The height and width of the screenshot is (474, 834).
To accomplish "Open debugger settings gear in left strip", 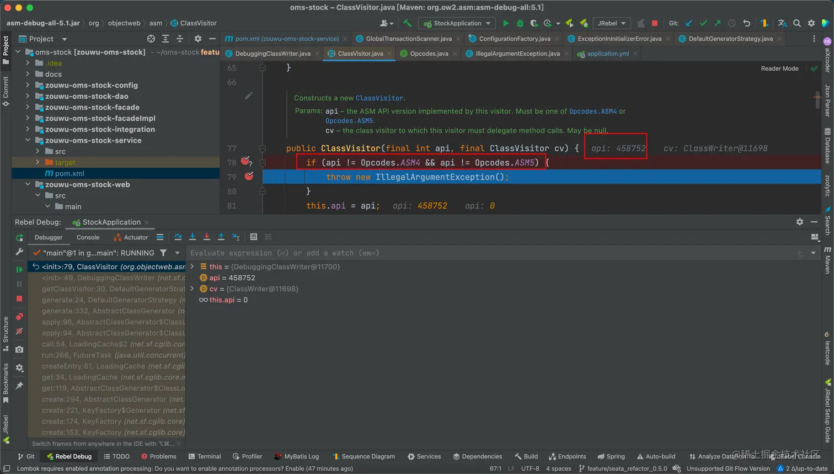I will point(19,368).
